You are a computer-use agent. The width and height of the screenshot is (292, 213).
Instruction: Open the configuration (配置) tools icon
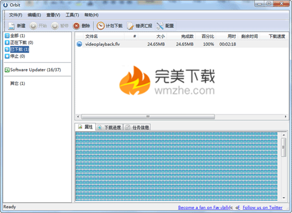[x=160, y=26]
